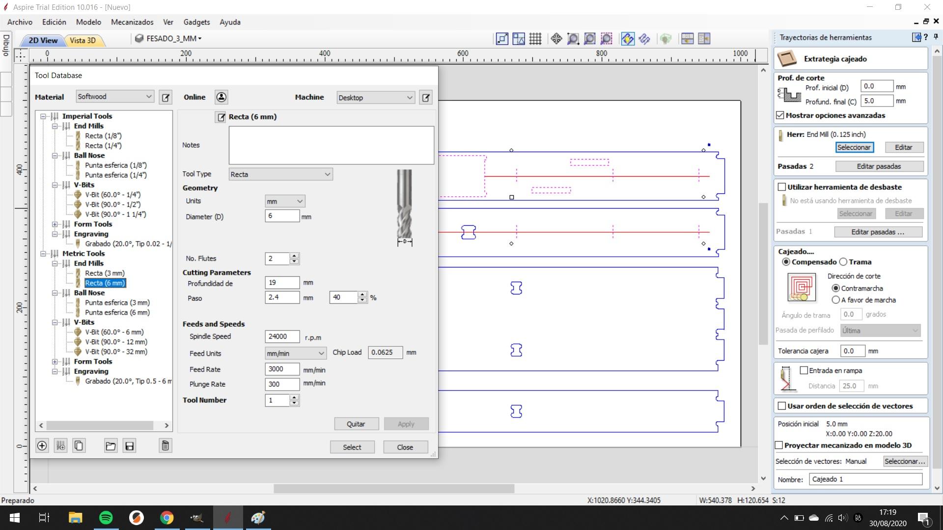Switch to the 2D View tab
The width and height of the screenshot is (943, 530).
pyautogui.click(x=43, y=40)
